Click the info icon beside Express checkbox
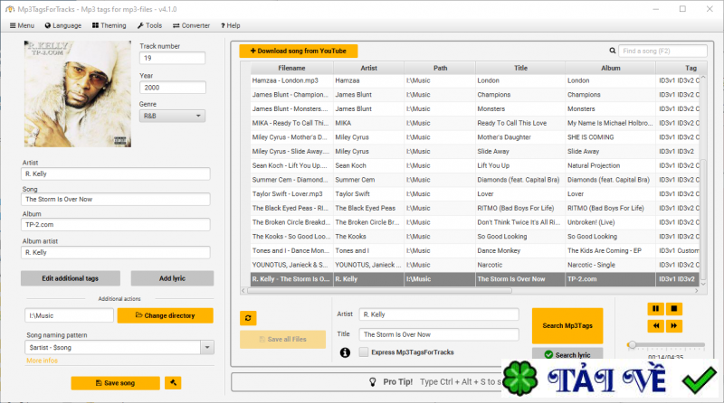The image size is (724, 403). click(x=345, y=352)
